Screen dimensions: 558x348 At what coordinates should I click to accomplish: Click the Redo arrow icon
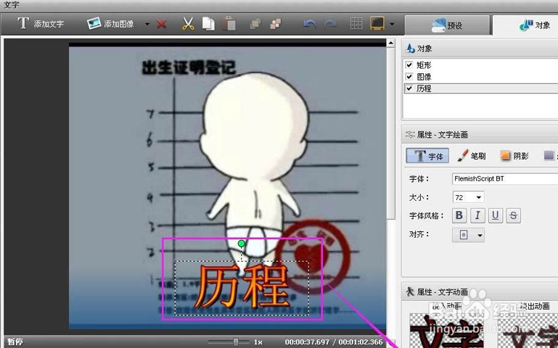[x=331, y=24]
